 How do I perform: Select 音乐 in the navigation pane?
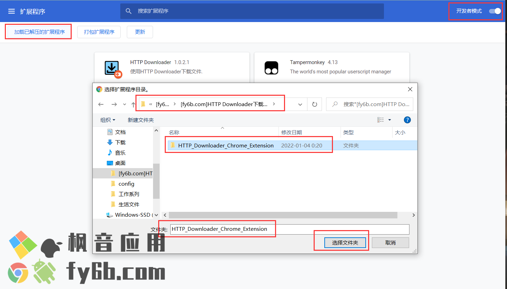120,153
